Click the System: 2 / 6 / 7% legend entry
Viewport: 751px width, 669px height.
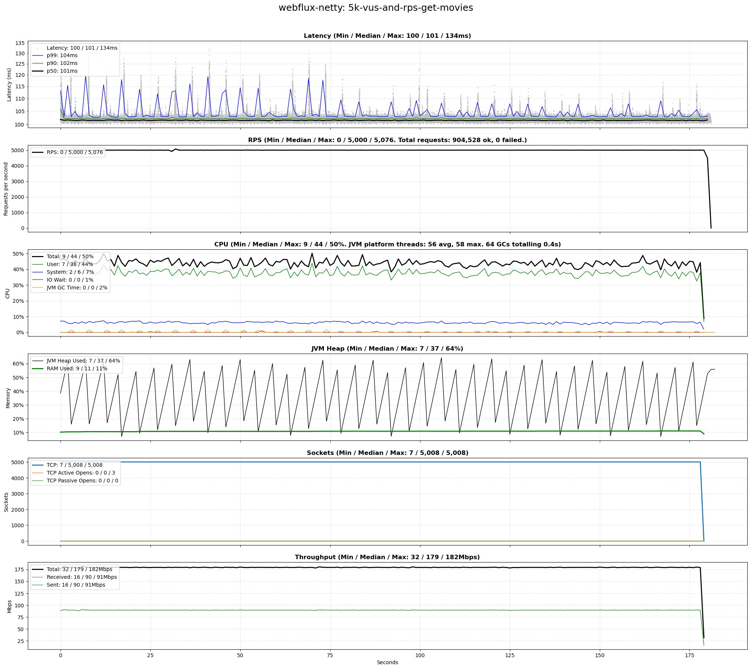tap(70, 272)
